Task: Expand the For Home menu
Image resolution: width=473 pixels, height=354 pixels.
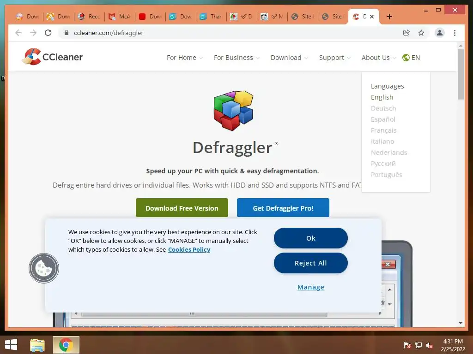Action: [x=184, y=58]
